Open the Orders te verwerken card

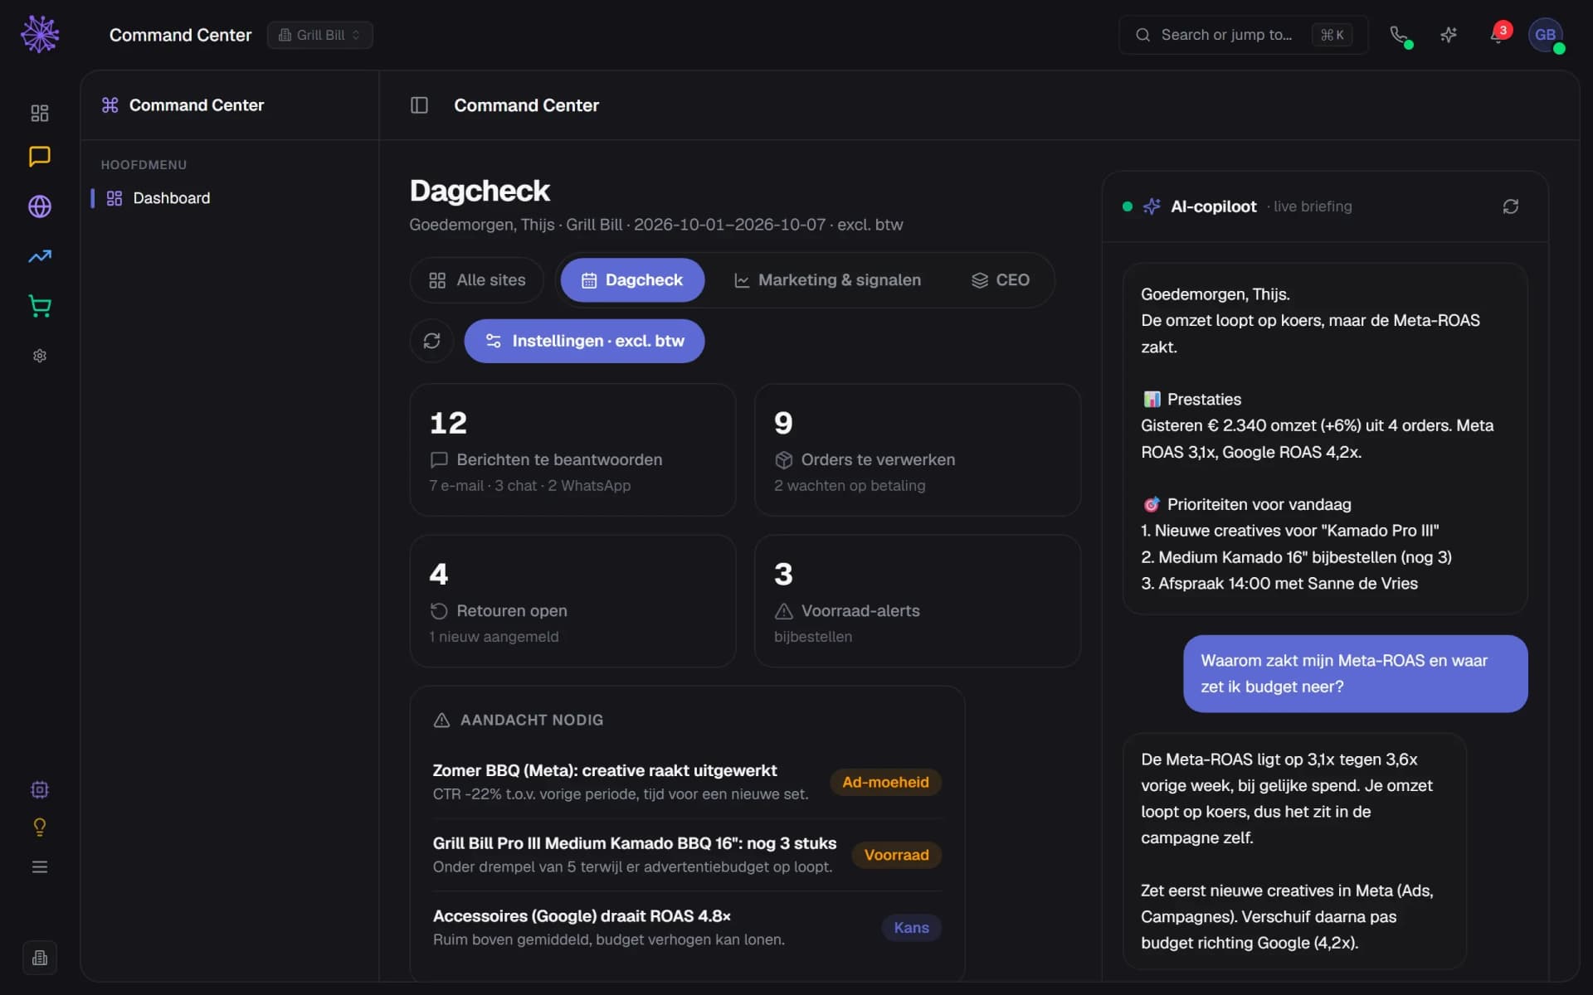tap(918, 450)
